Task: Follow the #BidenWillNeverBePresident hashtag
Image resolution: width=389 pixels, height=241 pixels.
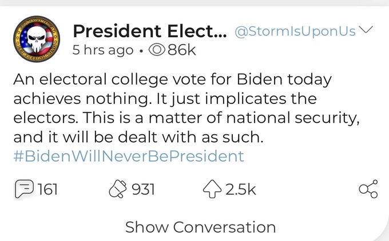Action: (x=129, y=156)
